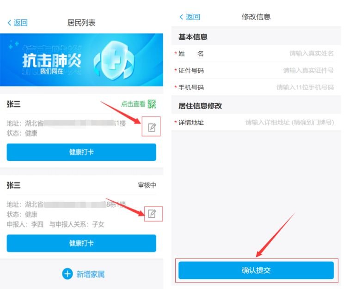
Task: Click the 确认提交 button
Action: coord(256,270)
